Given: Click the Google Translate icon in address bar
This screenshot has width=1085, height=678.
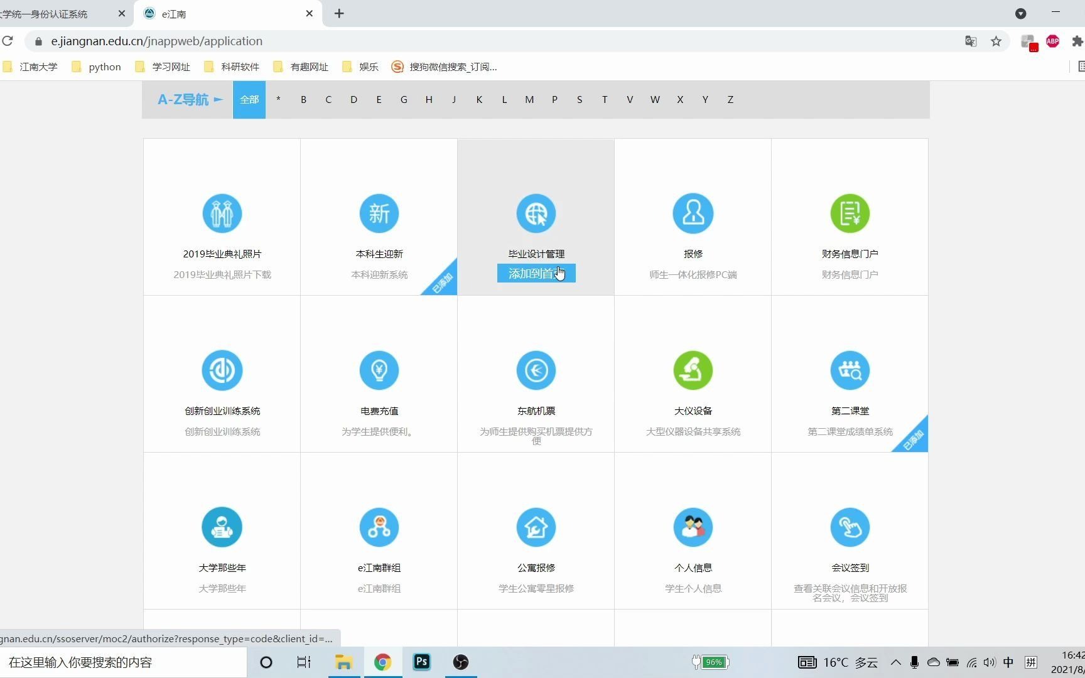Looking at the screenshot, I should [x=971, y=41].
